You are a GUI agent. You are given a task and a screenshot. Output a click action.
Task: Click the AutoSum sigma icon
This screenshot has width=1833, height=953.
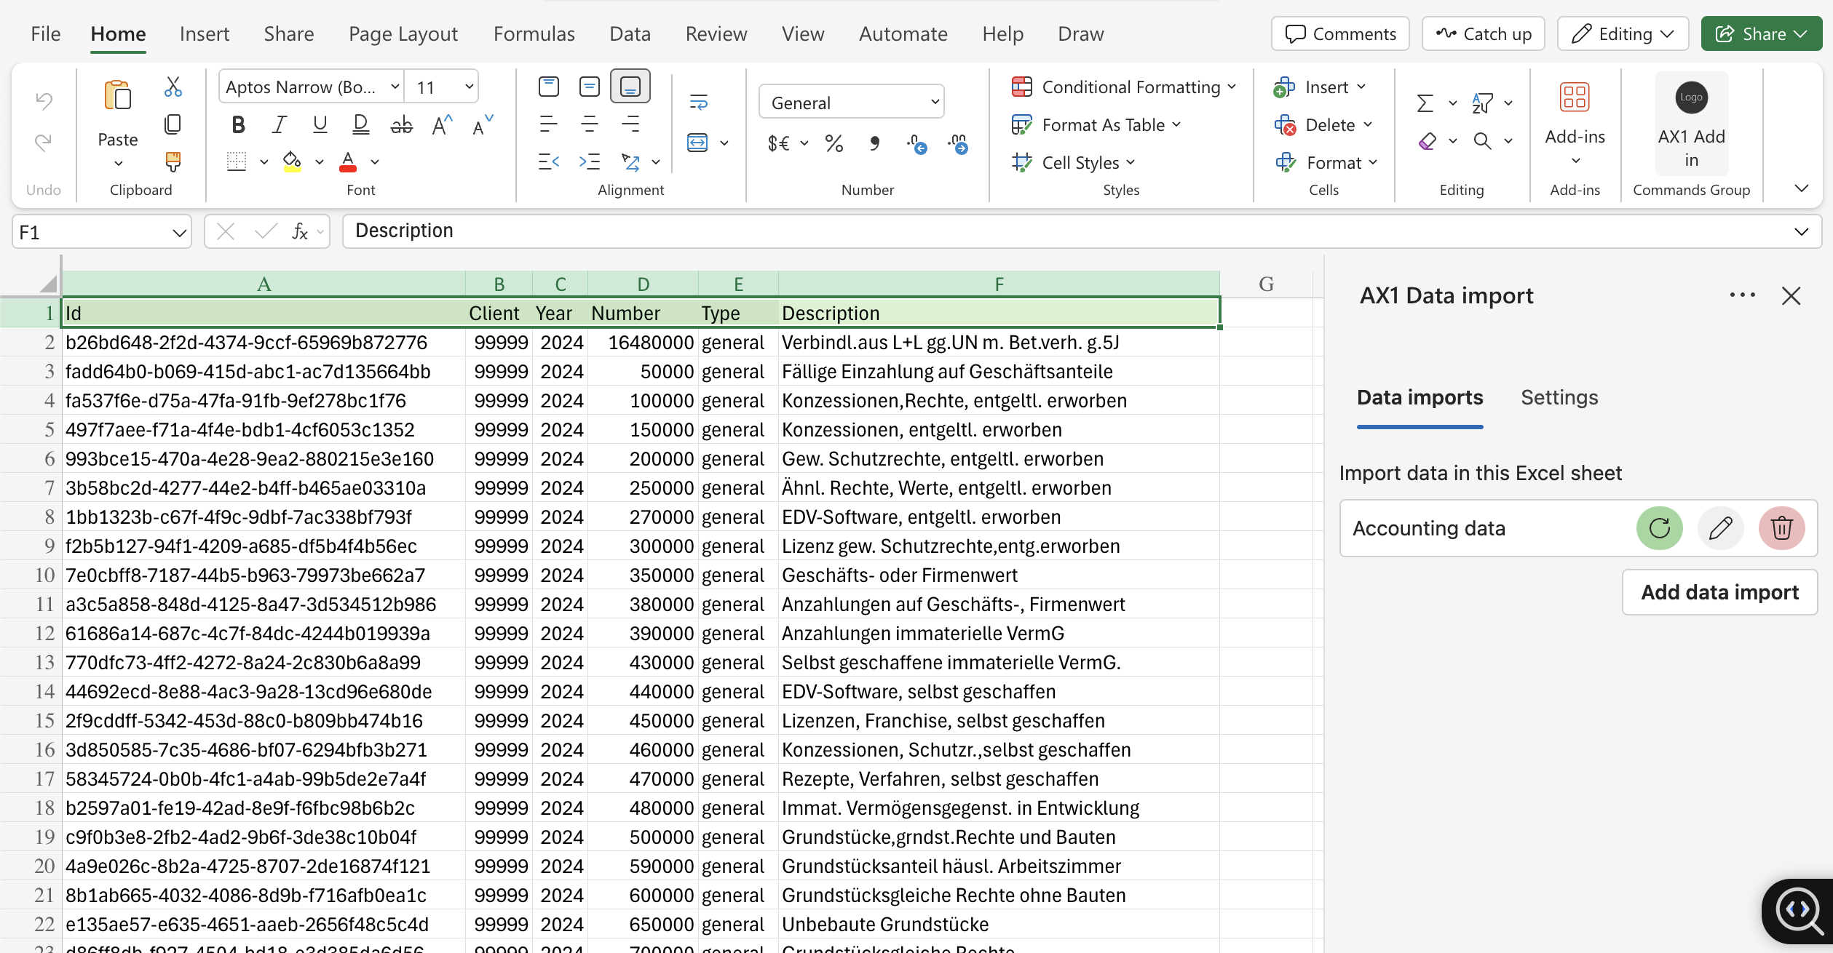[x=1425, y=103]
